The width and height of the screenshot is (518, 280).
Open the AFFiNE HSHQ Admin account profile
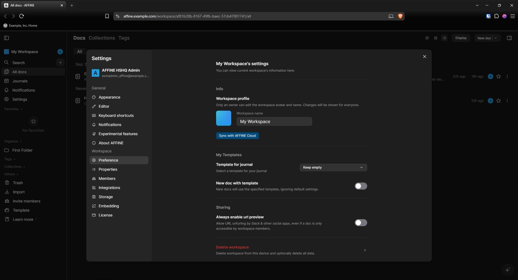tap(120, 73)
